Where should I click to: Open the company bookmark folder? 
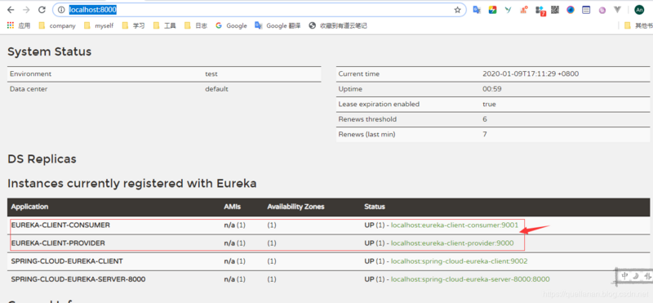[57, 26]
